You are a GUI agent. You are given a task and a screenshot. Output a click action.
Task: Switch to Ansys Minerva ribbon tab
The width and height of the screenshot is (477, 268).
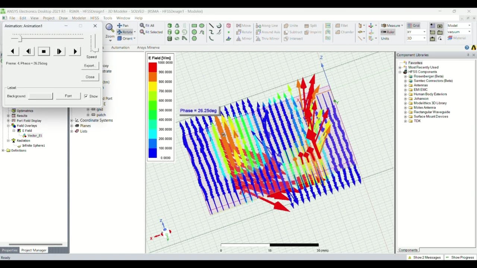[148, 48]
